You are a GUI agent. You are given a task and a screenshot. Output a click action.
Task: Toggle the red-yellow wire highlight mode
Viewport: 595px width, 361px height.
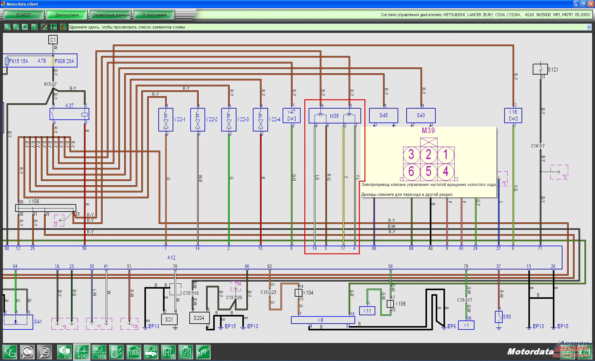point(63,27)
